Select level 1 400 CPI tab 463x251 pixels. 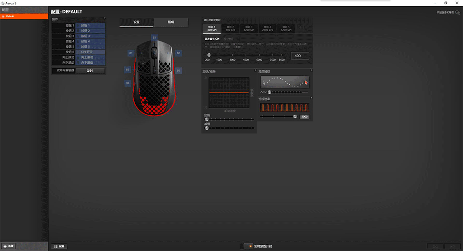[x=212, y=28]
